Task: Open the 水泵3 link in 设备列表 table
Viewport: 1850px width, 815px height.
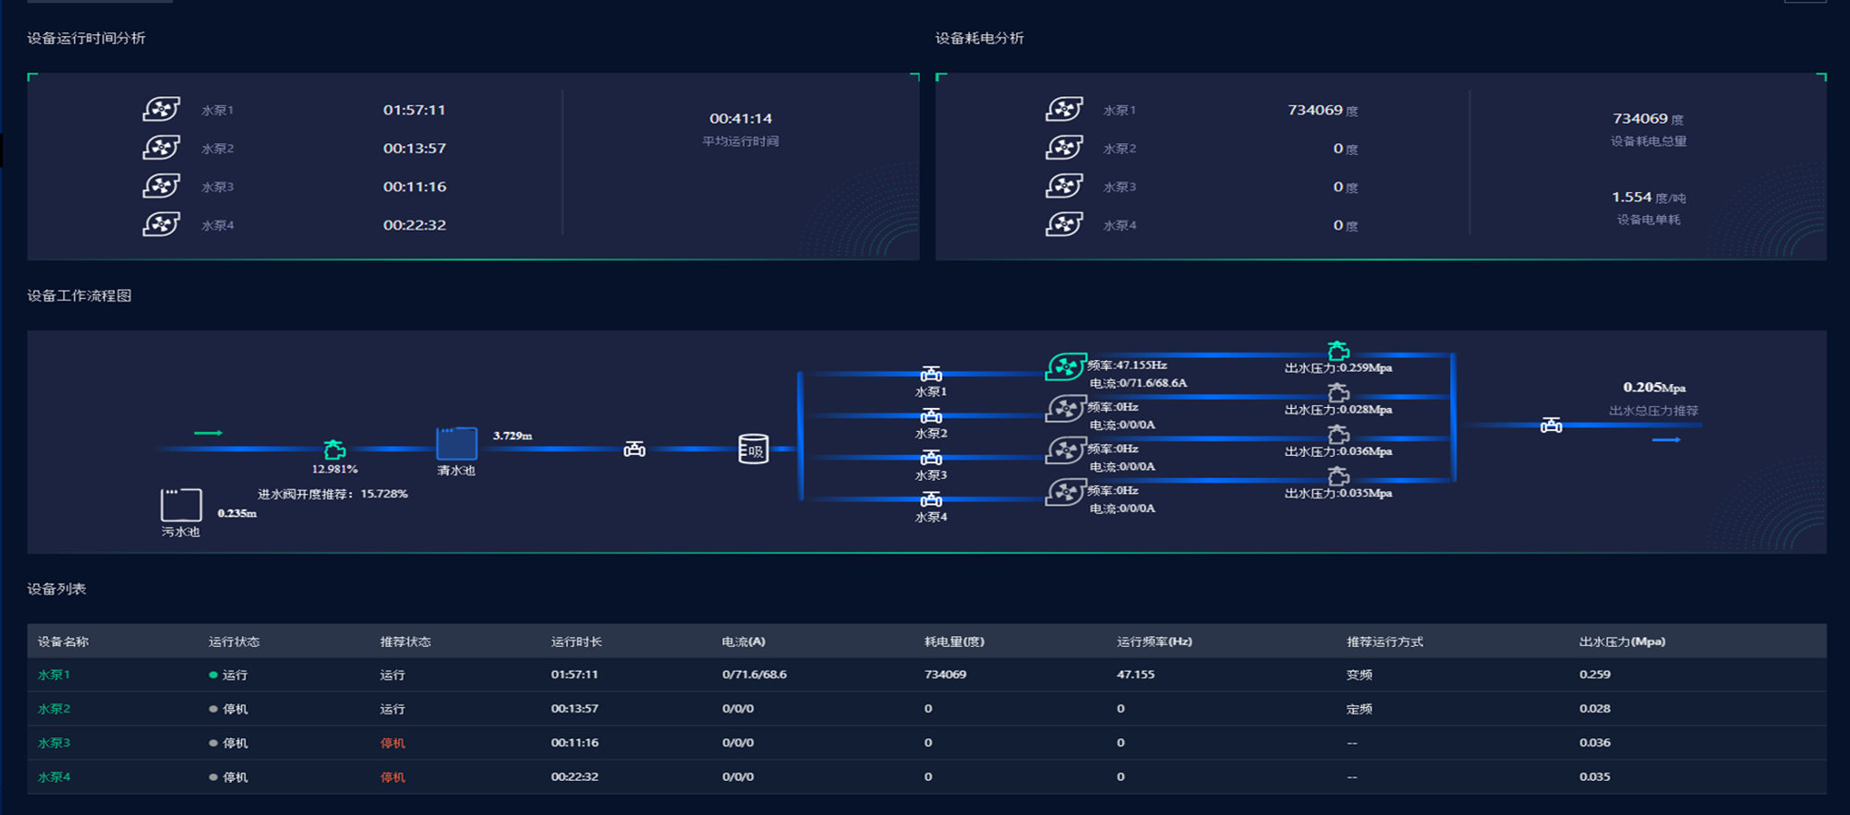Action: point(54,743)
